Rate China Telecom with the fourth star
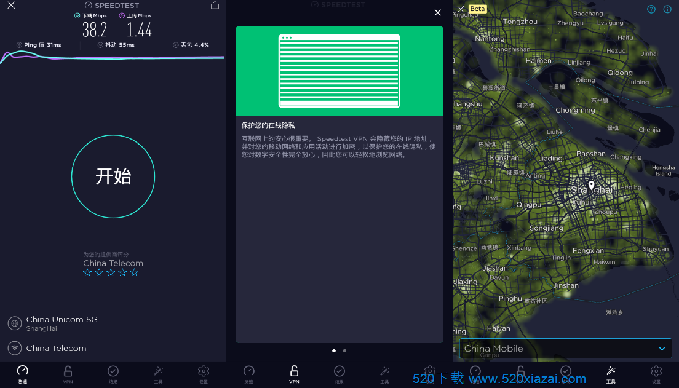The width and height of the screenshot is (679, 388). coord(122,272)
